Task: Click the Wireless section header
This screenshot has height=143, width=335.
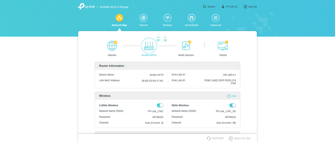Action: point(167,96)
